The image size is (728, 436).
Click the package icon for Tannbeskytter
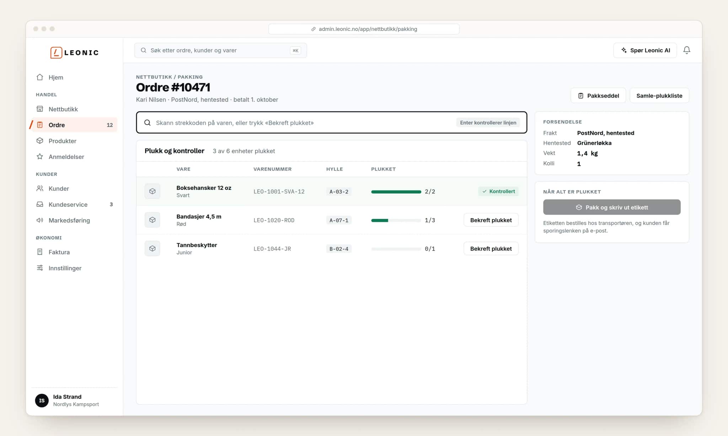[152, 249]
